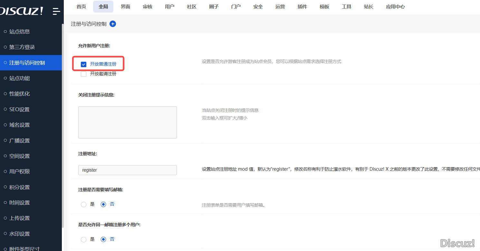Image resolution: width=480 pixels, height=251 pixels.
Task: Enable the 开放邀请注册 checkbox
Action: point(84,74)
